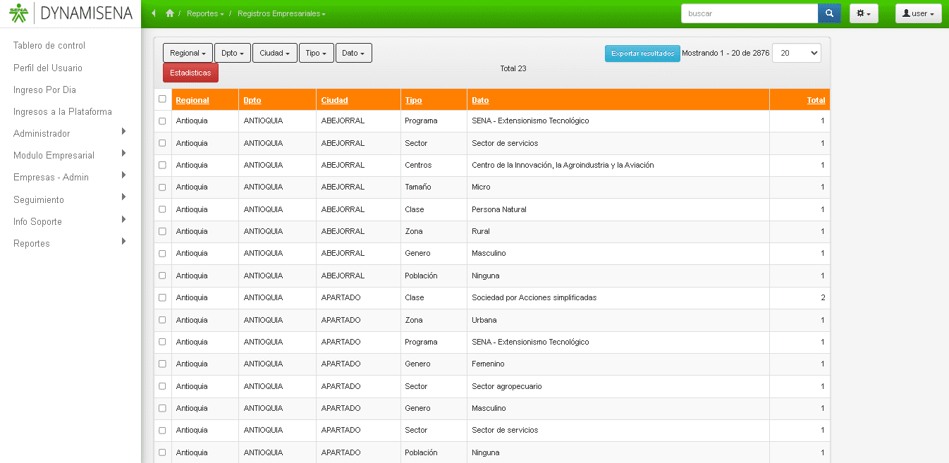Click the back arrow in top bar
The width and height of the screenshot is (949, 463).
tap(154, 13)
